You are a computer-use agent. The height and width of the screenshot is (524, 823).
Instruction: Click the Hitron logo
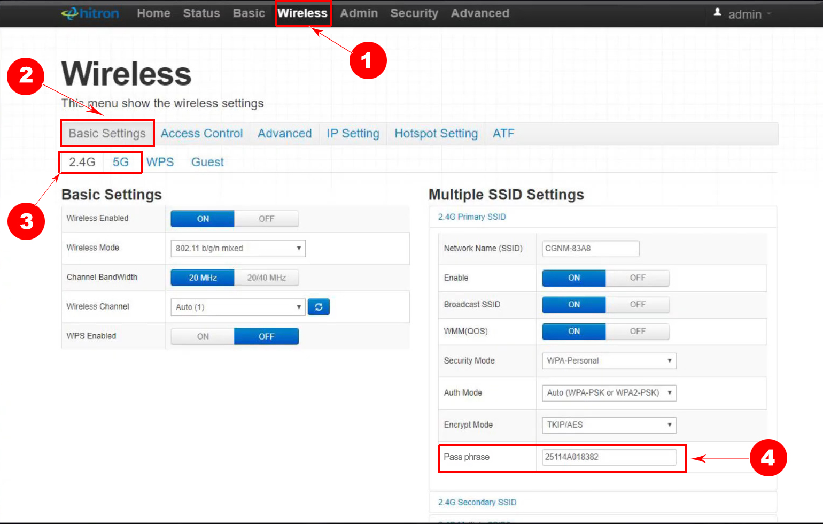(90, 13)
